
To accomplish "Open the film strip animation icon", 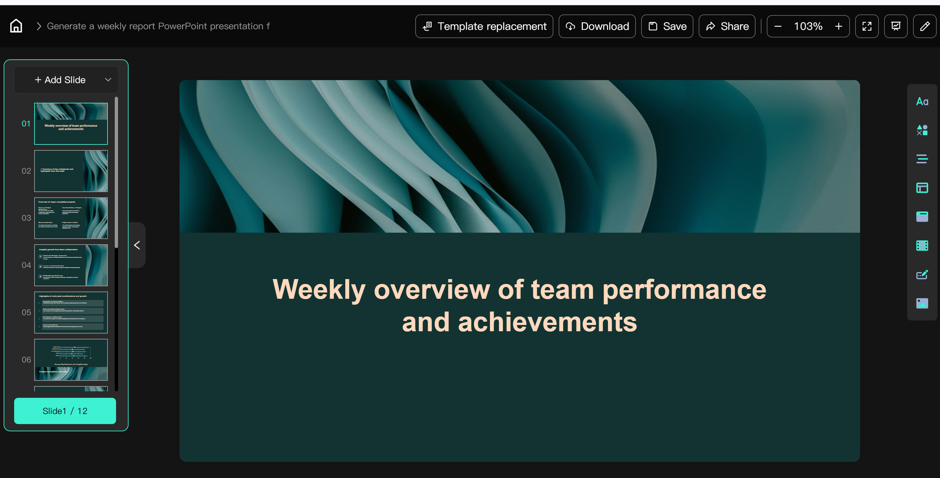I will click(922, 246).
